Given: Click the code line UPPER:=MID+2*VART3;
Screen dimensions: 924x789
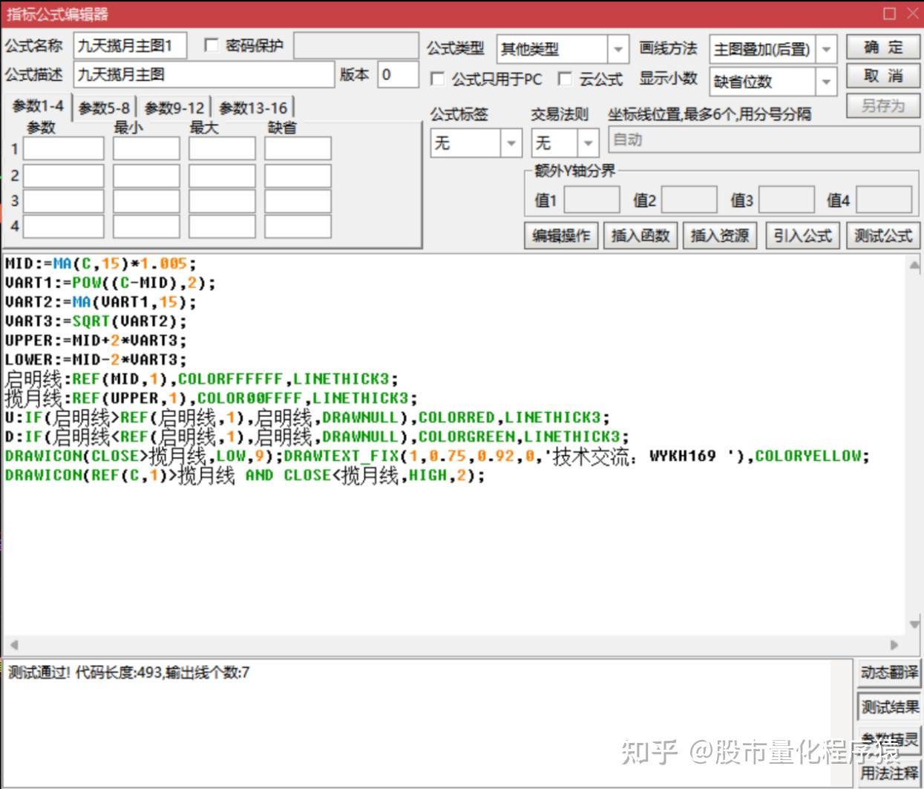Looking at the screenshot, I should [96, 341].
